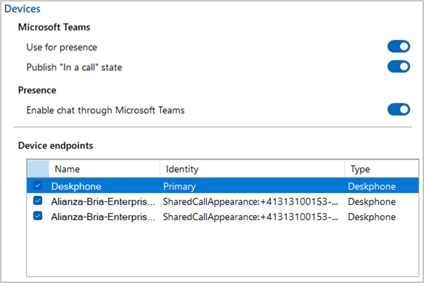Toggle the Use for presence switch
Image resolution: width=424 pixels, height=283 pixels.
point(399,46)
